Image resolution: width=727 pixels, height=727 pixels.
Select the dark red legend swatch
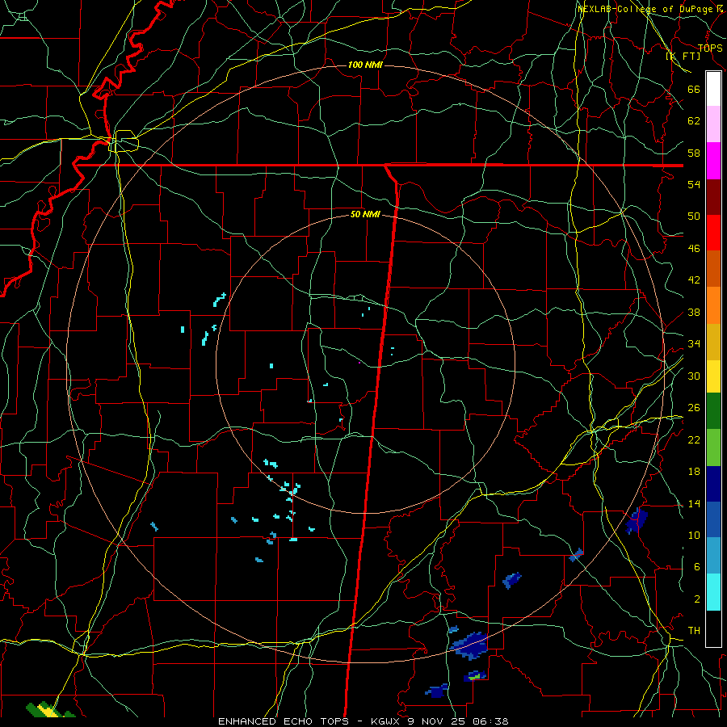tap(713, 197)
